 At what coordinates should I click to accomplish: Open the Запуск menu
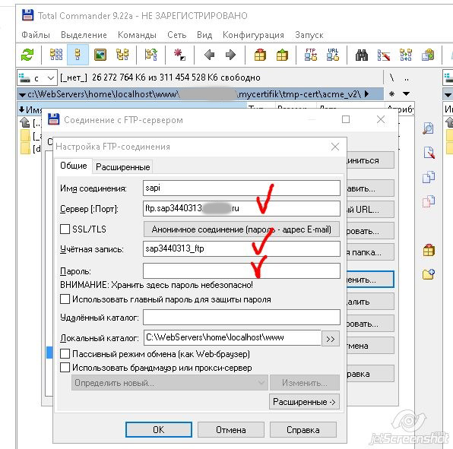click(x=309, y=35)
